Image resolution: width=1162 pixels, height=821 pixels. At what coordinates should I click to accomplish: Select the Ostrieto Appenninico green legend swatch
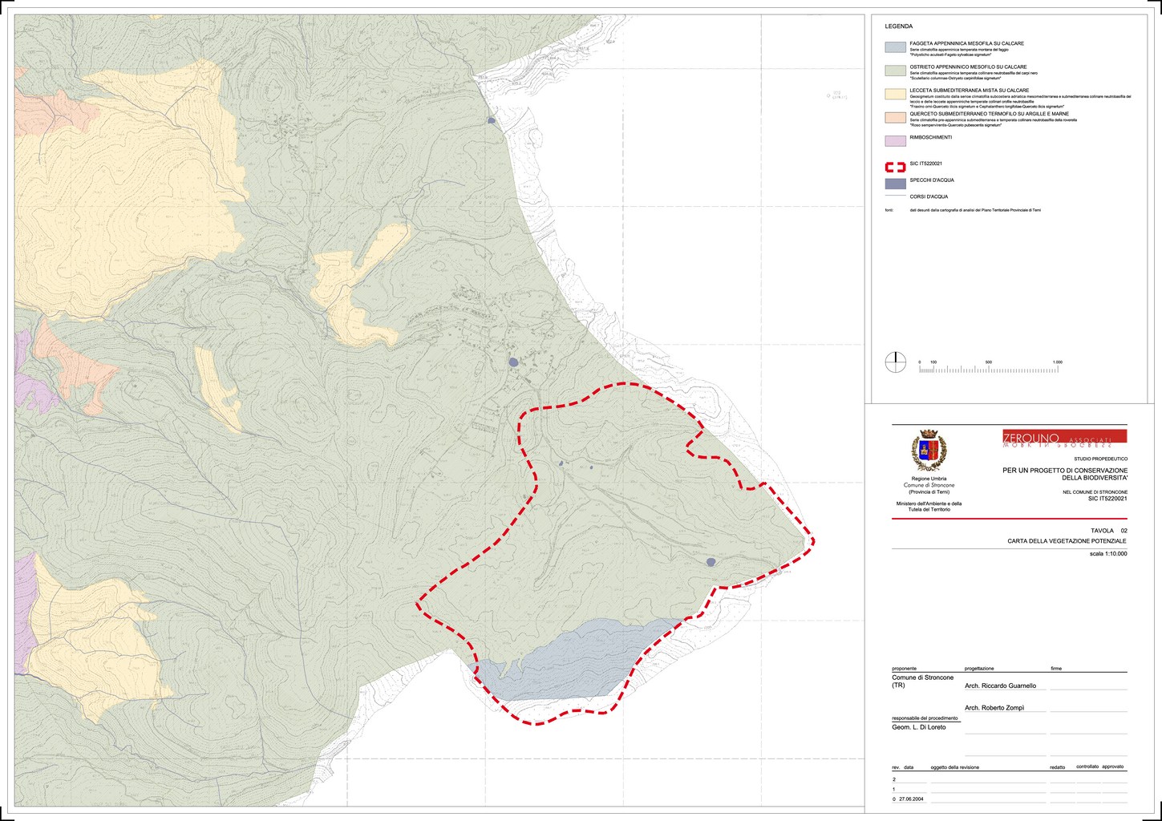895,71
